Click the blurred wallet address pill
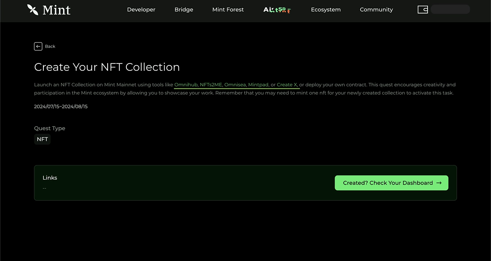Screen dimensions: 491x261 (x=450, y=9)
